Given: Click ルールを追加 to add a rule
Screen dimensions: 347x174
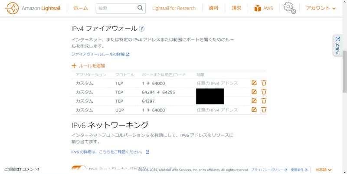Looking at the screenshot, I should coord(88,66).
